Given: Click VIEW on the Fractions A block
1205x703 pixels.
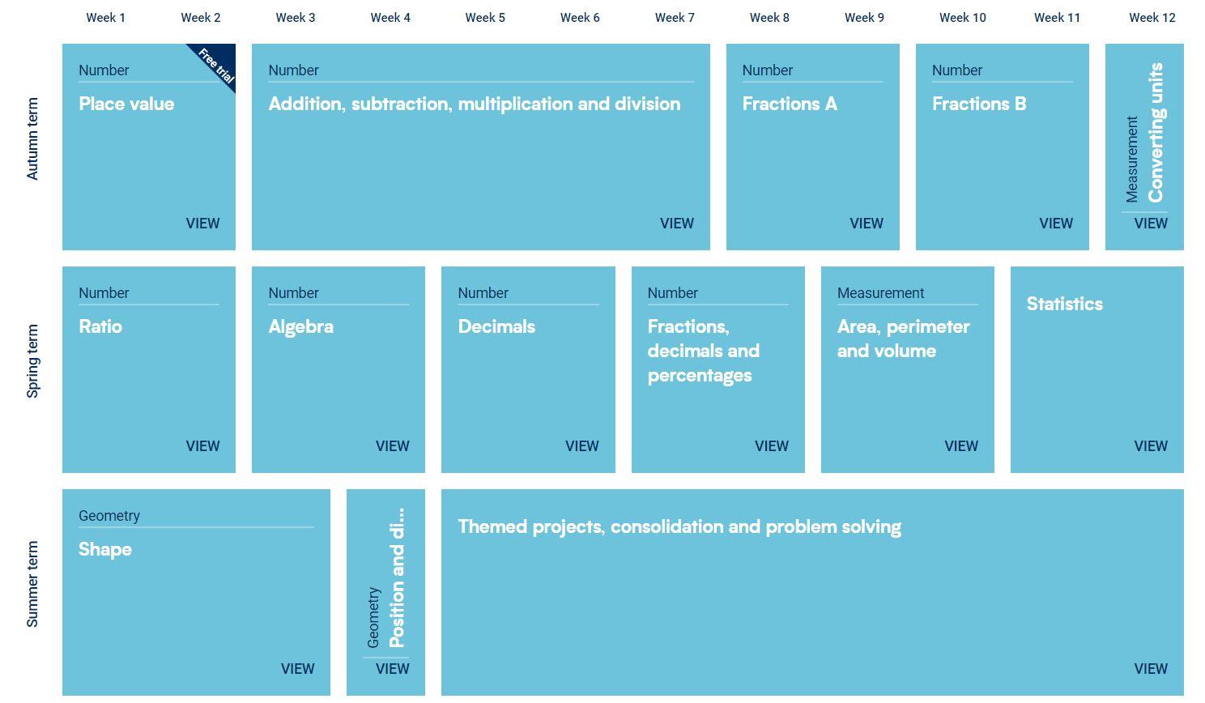Looking at the screenshot, I should tap(866, 224).
